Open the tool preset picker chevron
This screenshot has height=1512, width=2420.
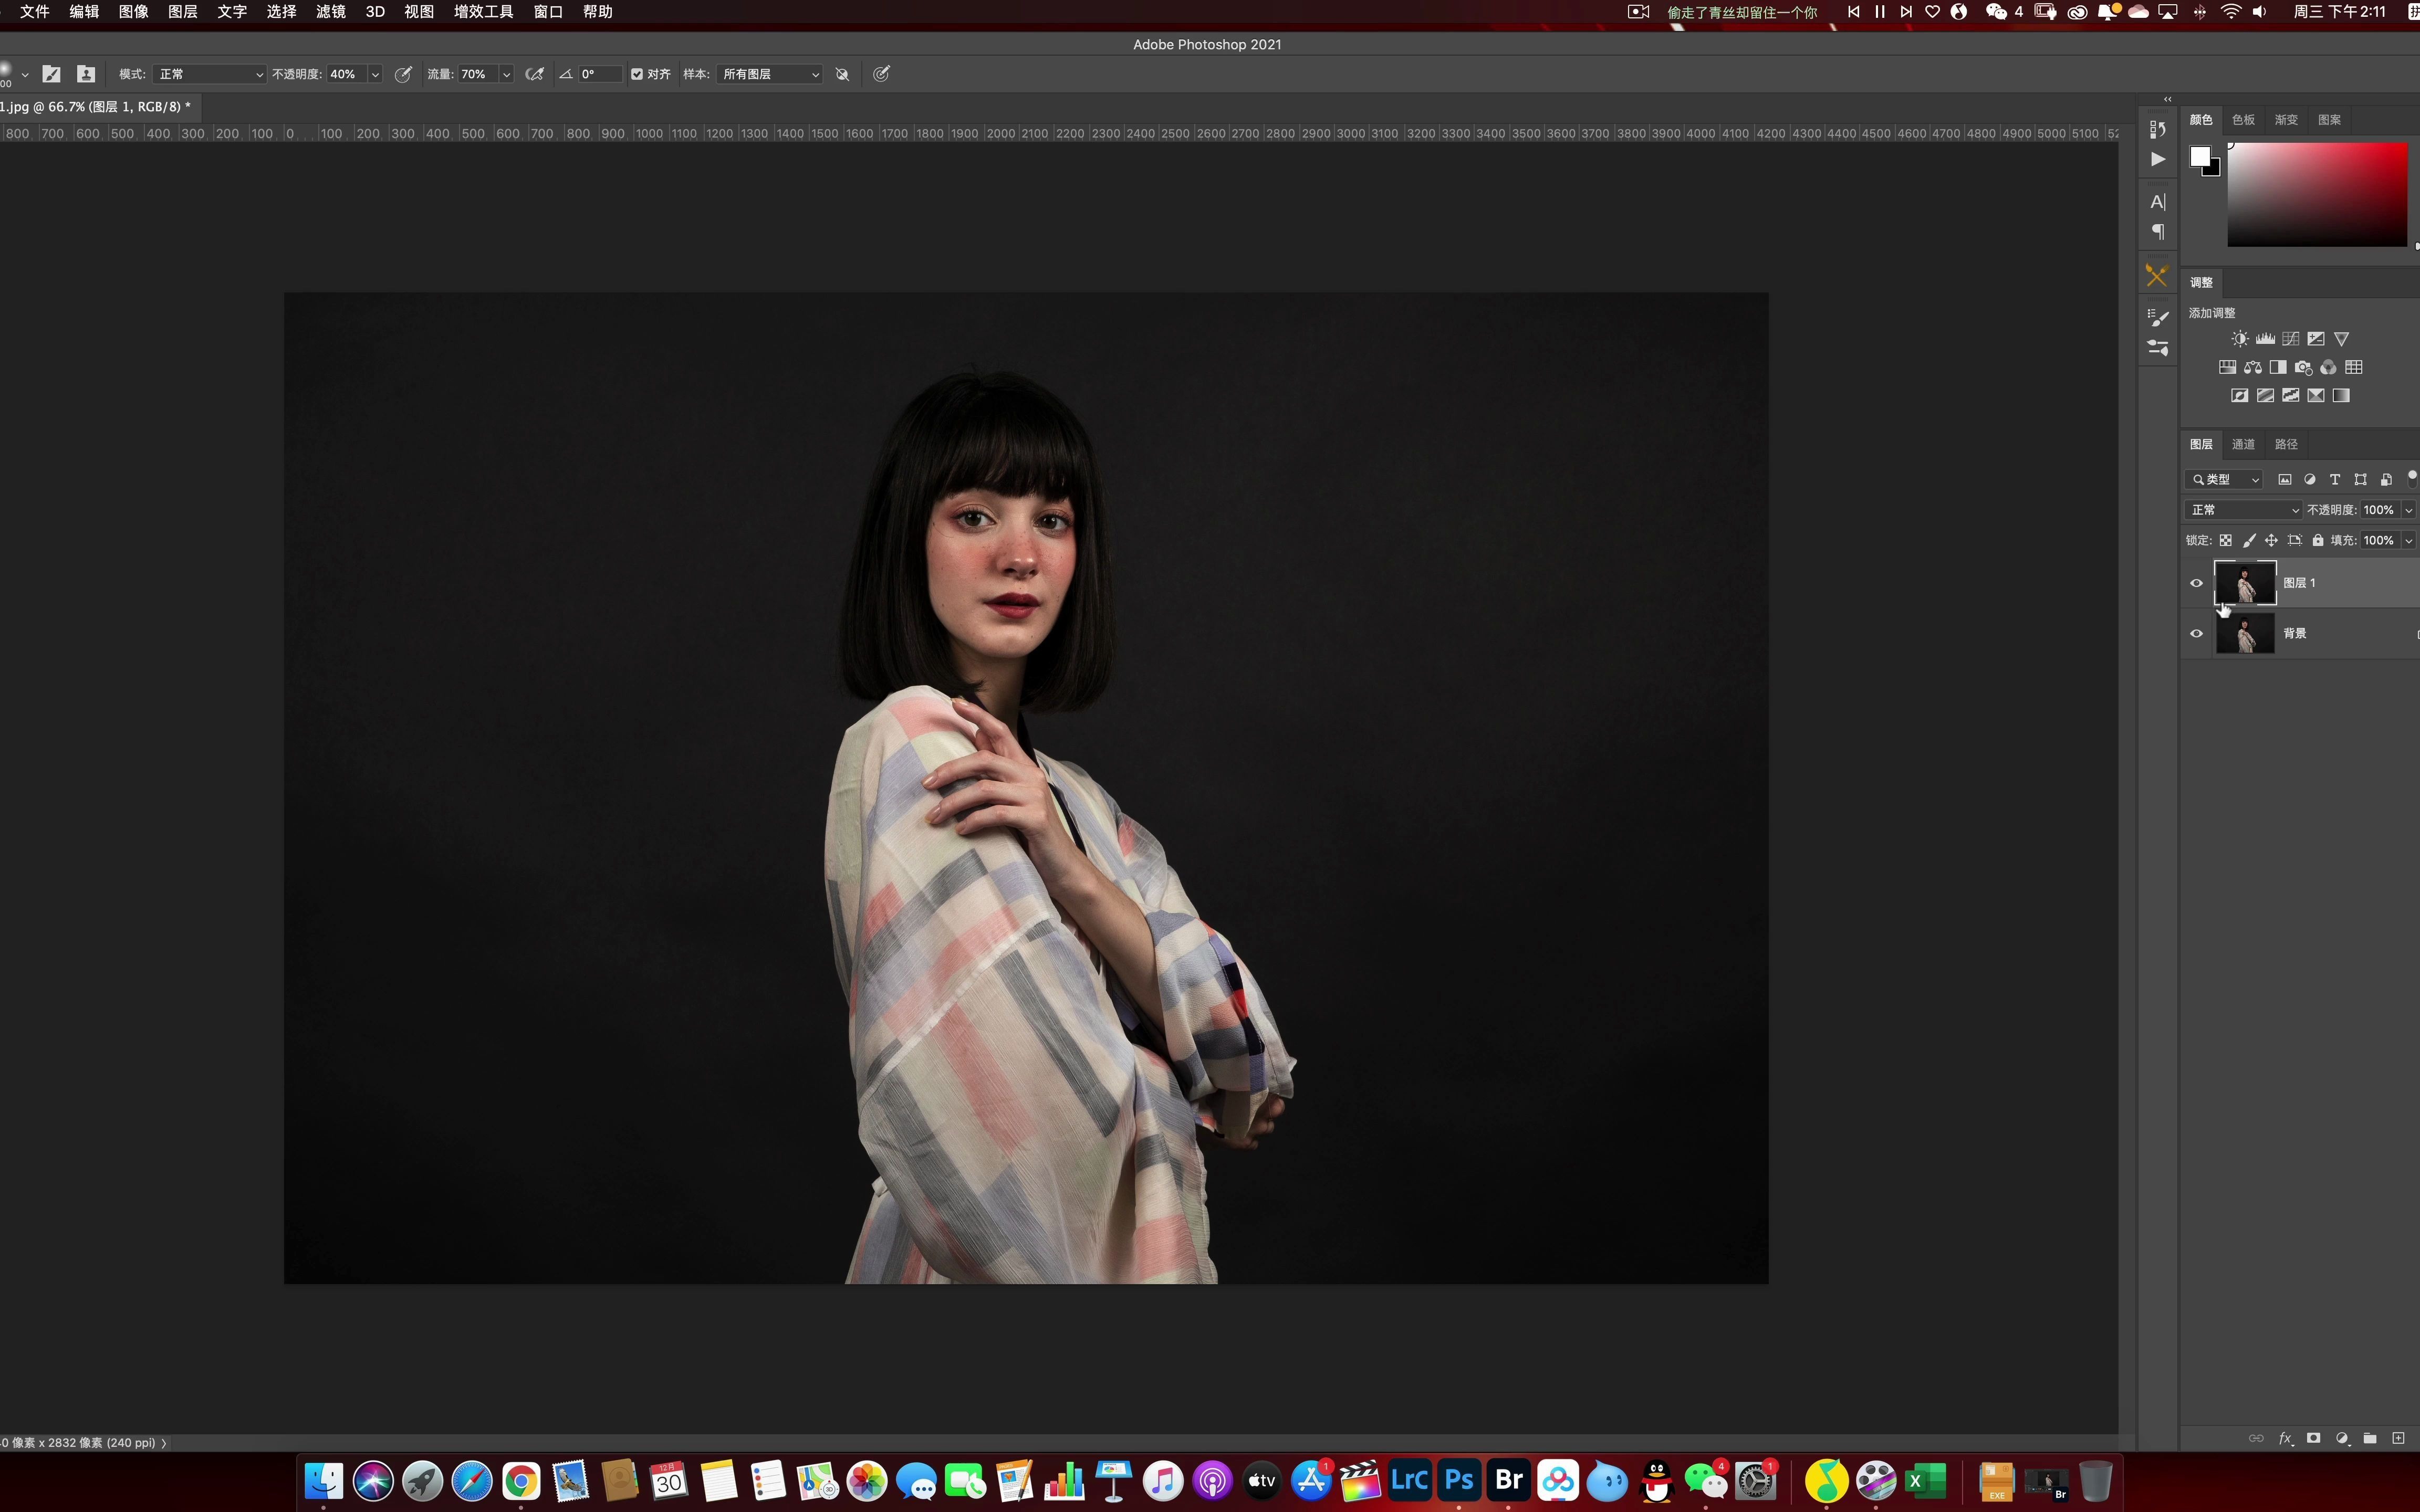25,75
